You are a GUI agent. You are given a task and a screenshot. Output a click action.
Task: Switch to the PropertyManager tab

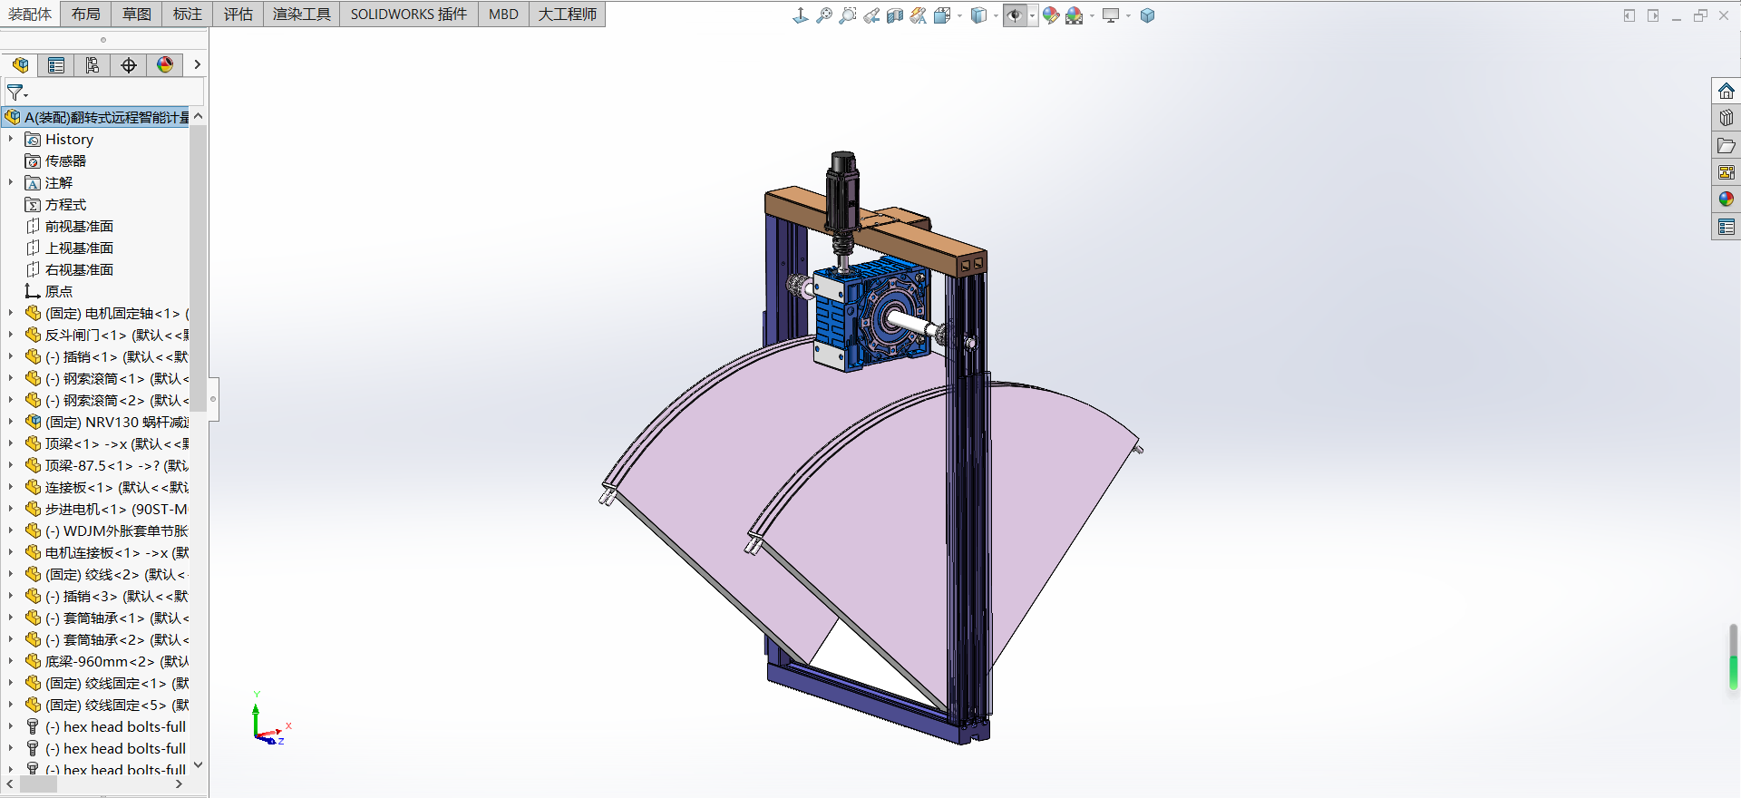click(x=56, y=65)
